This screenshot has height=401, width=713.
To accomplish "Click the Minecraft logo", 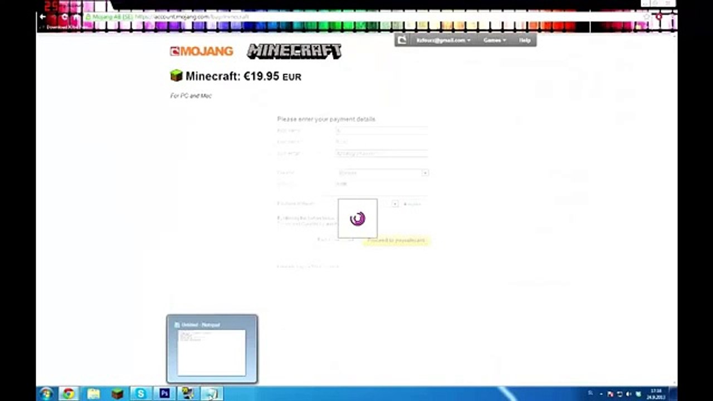I will 294,51.
